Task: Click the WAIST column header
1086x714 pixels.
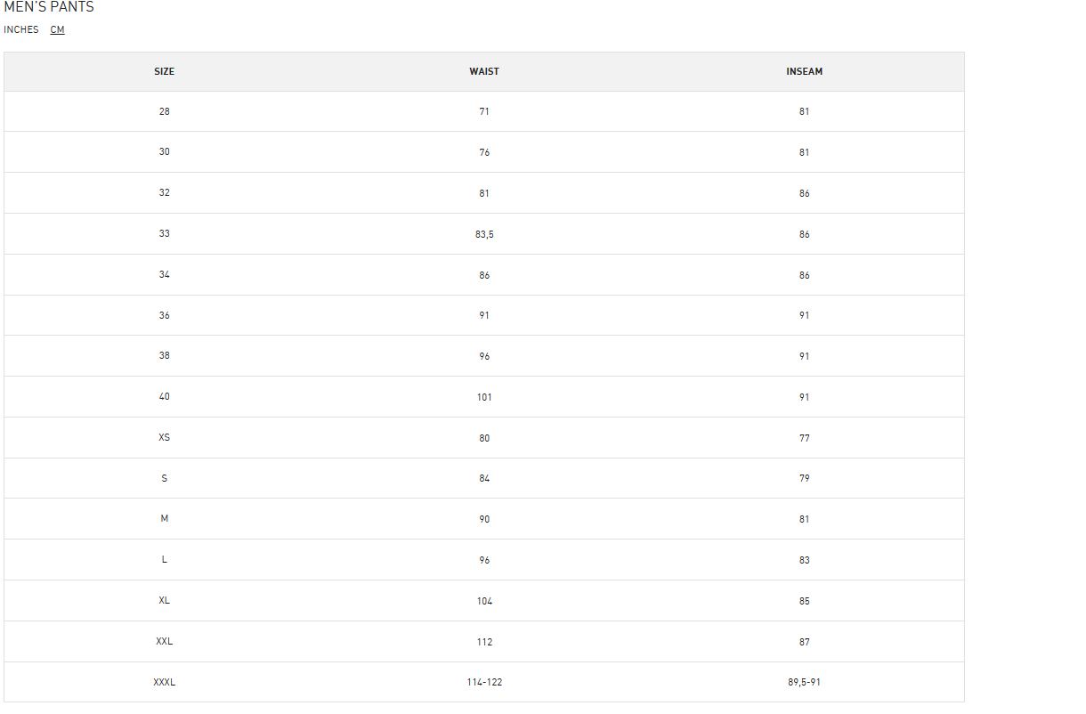Action: (484, 71)
